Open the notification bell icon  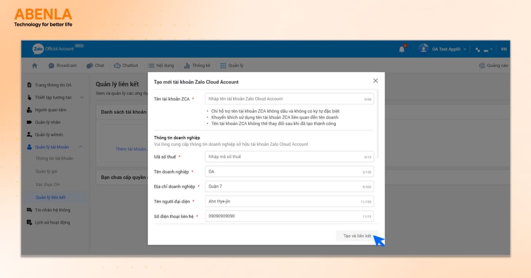tap(402, 49)
